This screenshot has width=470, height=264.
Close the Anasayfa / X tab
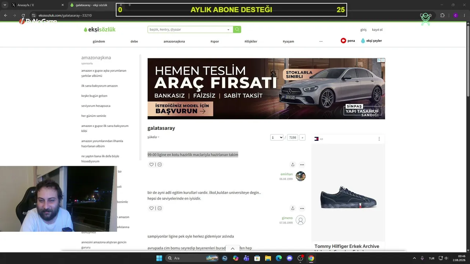click(62, 5)
